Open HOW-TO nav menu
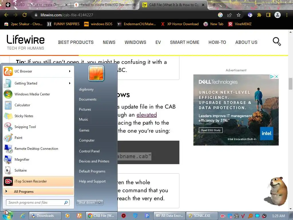The height and width of the screenshot is (220, 293). [217, 42]
